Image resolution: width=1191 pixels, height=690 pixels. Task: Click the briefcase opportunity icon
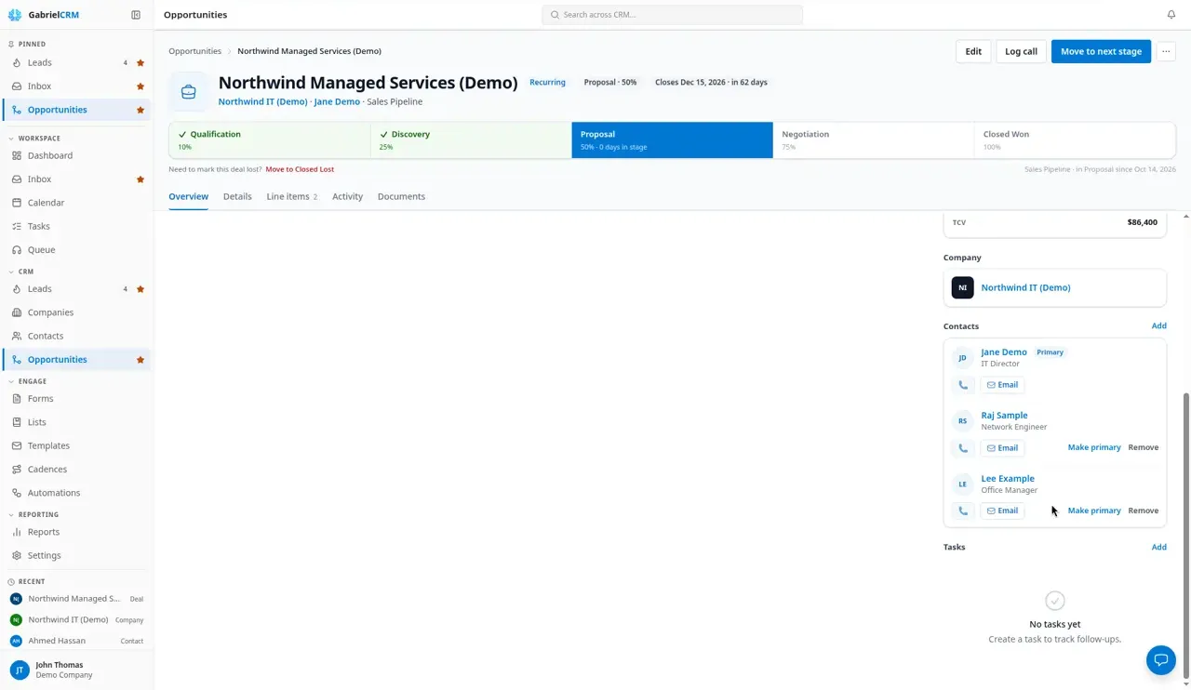click(189, 91)
